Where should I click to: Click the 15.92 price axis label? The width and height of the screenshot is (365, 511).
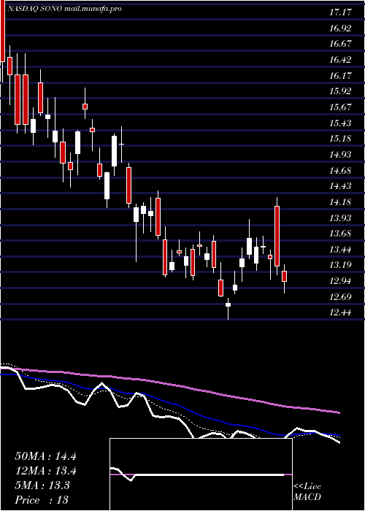coord(340,91)
